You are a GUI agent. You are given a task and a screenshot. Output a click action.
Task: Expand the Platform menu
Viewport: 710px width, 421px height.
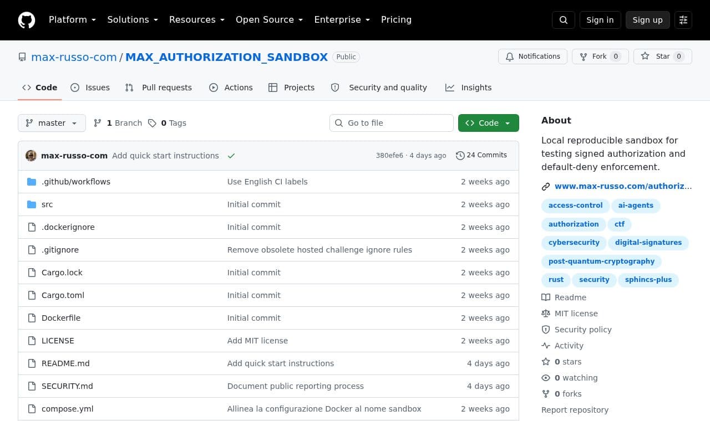pyautogui.click(x=73, y=20)
